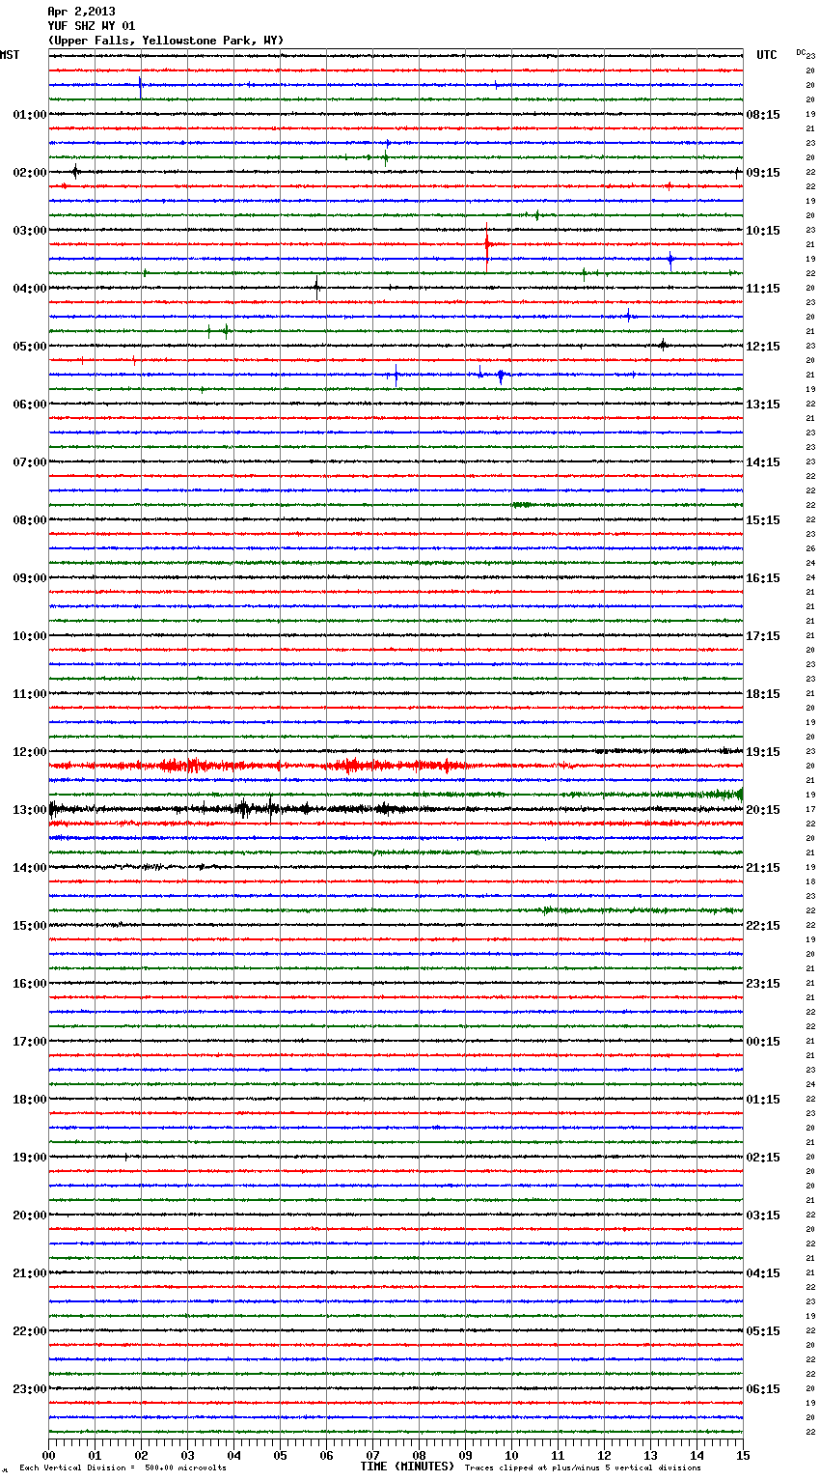The image size is (820, 1481).
Task: Click the black spike on the 04:00 MST trace
Action: point(316,287)
